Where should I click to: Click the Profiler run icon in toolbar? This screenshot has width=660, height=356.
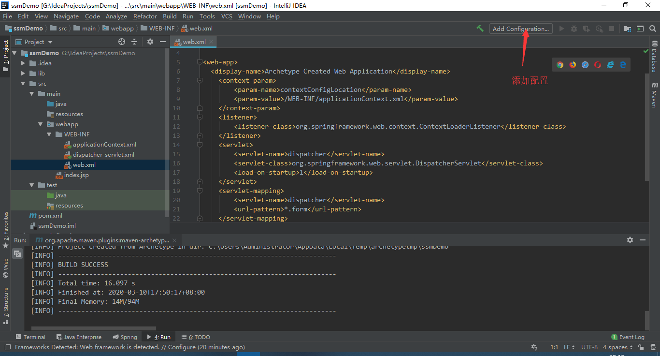pyautogui.click(x=599, y=29)
